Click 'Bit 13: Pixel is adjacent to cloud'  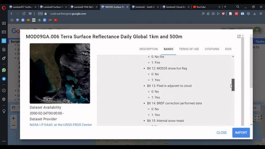(169, 86)
